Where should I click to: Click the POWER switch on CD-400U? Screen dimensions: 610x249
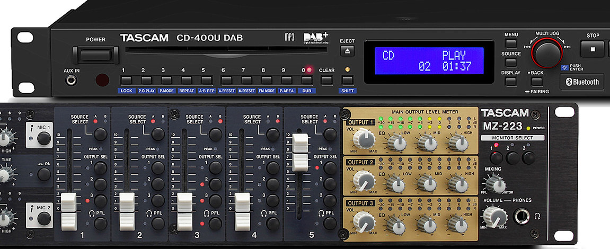pos(95,55)
